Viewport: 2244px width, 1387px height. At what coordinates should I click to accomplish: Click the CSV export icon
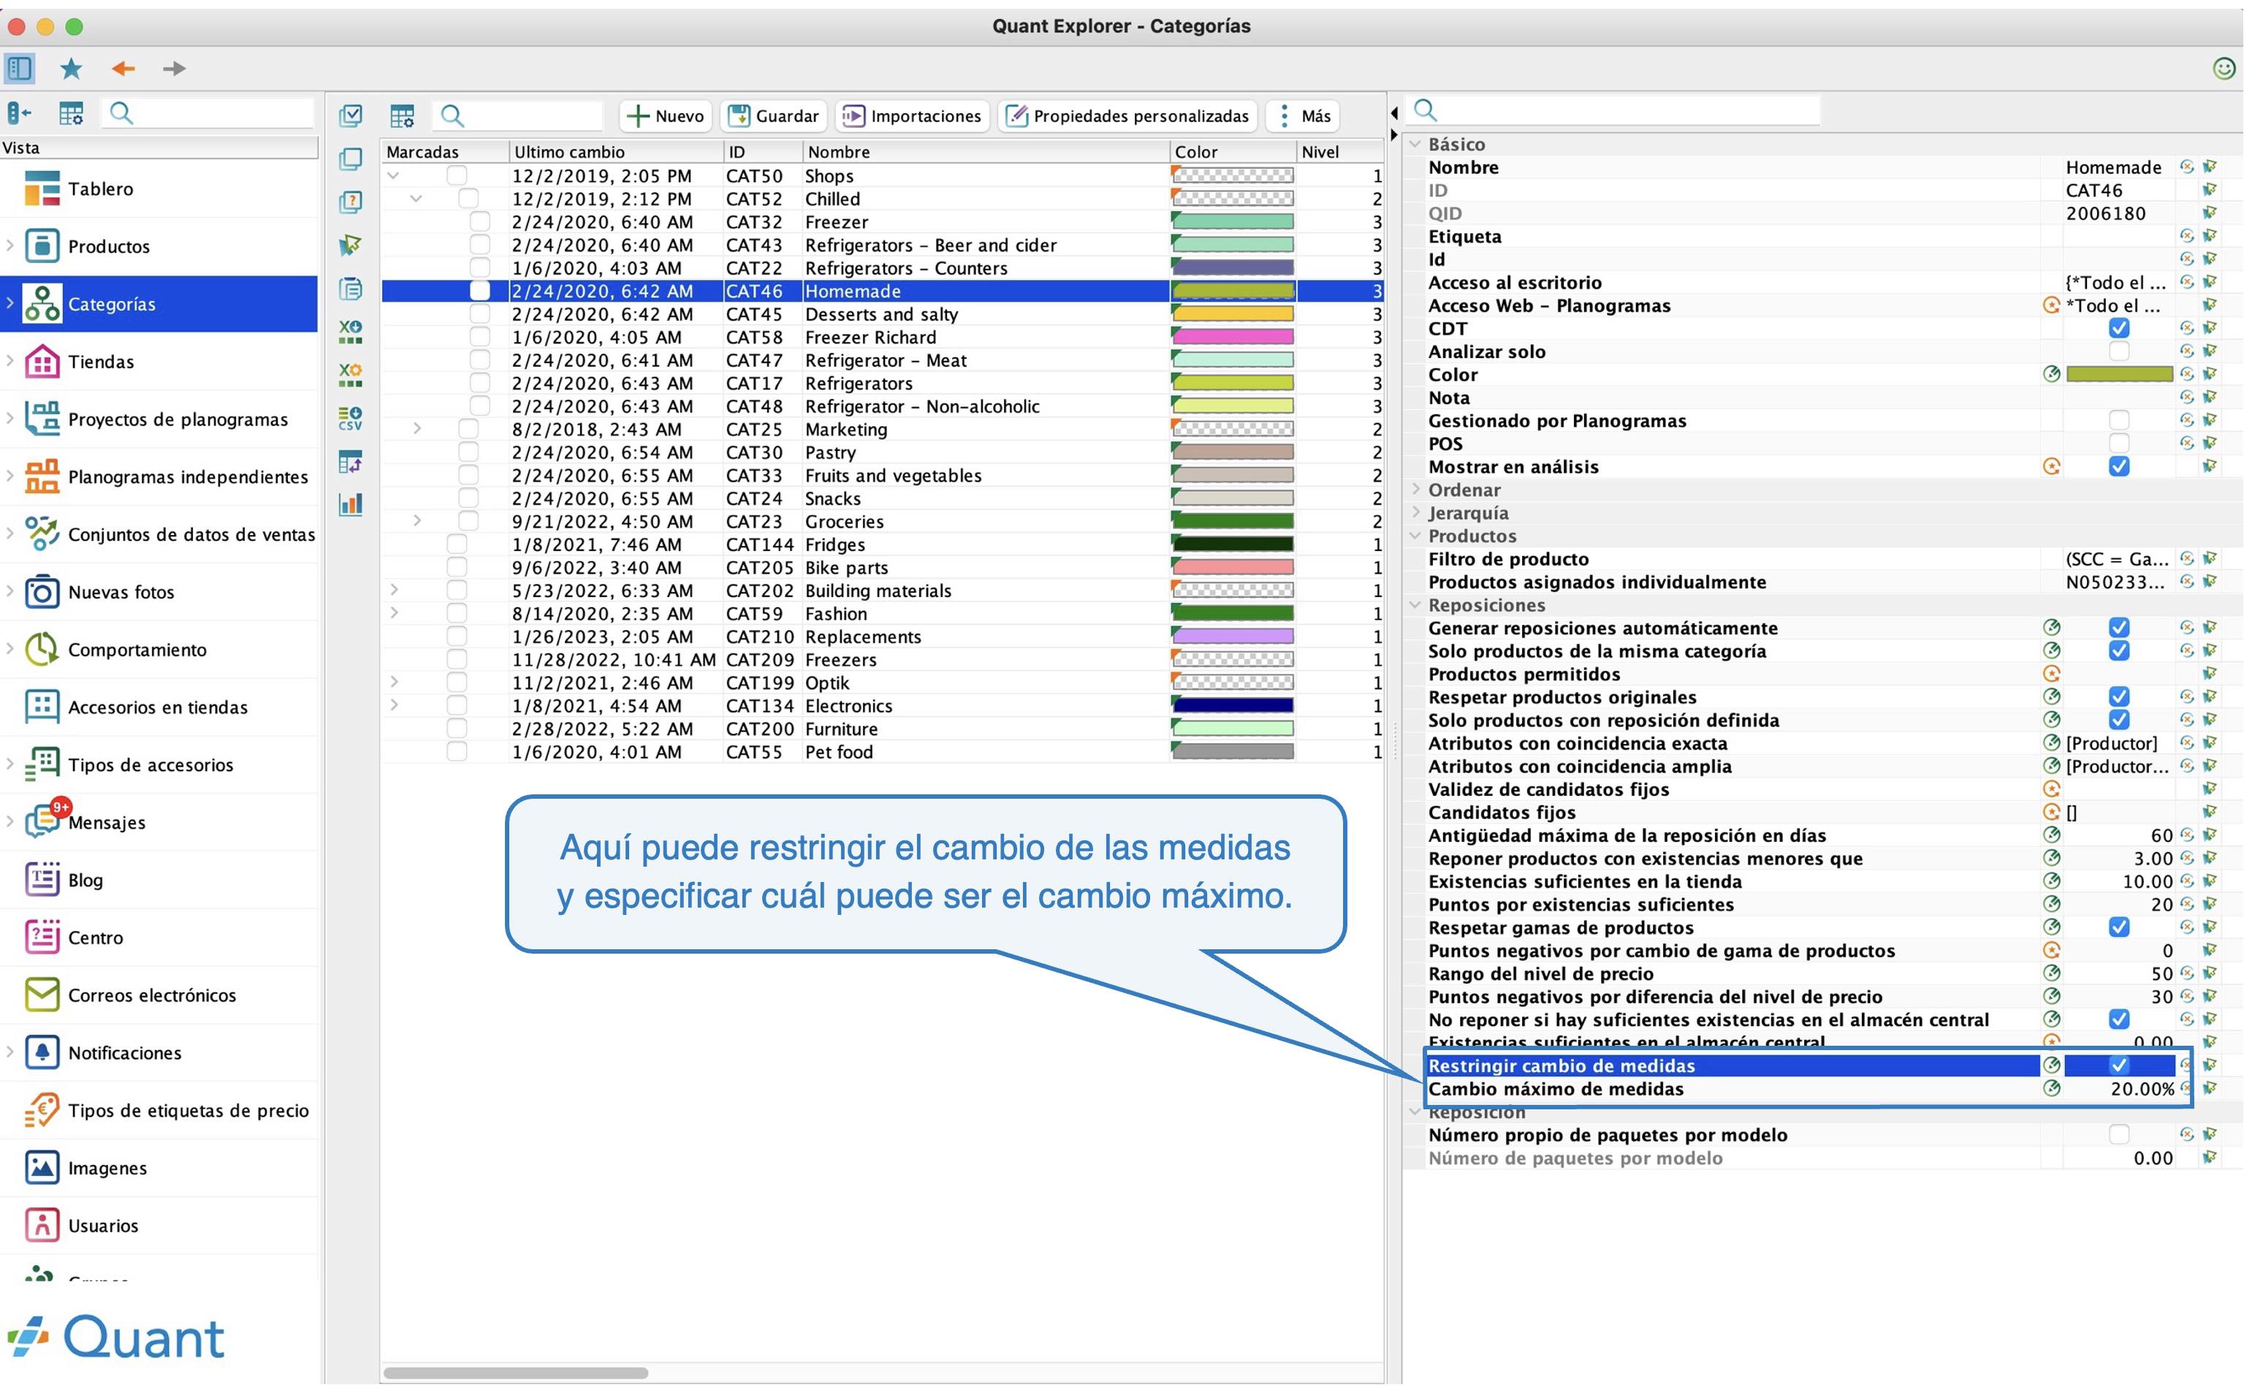[x=350, y=418]
